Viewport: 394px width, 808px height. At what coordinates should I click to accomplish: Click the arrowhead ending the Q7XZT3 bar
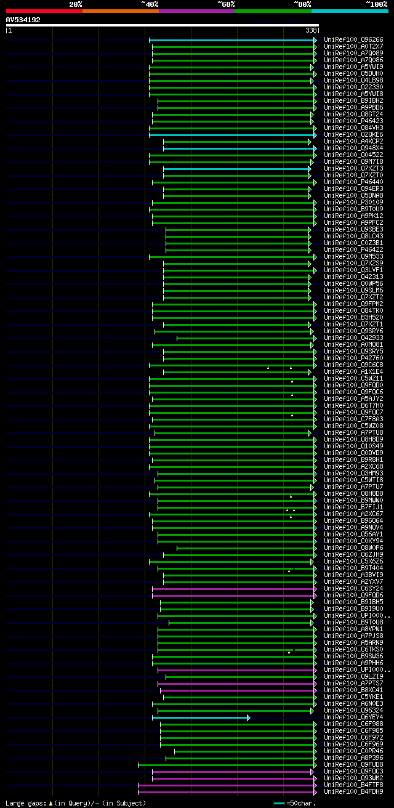point(310,169)
